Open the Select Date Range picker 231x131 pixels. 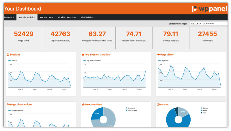pos(208,24)
